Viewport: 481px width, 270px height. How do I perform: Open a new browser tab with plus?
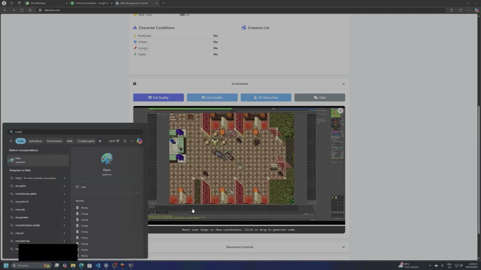(x=163, y=3)
